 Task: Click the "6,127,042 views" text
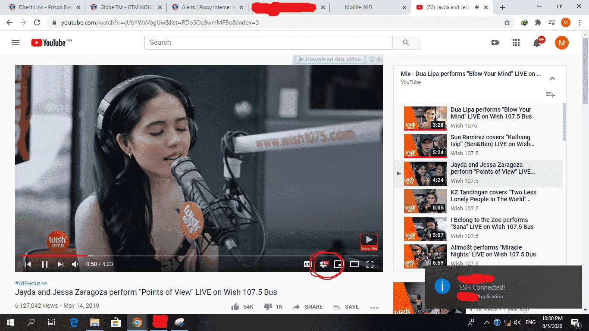coord(36,306)
